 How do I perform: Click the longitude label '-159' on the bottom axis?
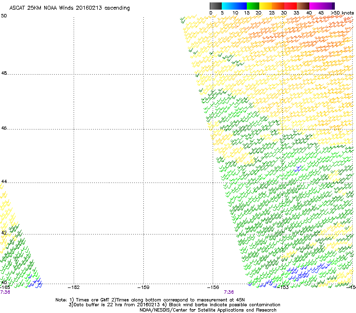click(143, 287)
